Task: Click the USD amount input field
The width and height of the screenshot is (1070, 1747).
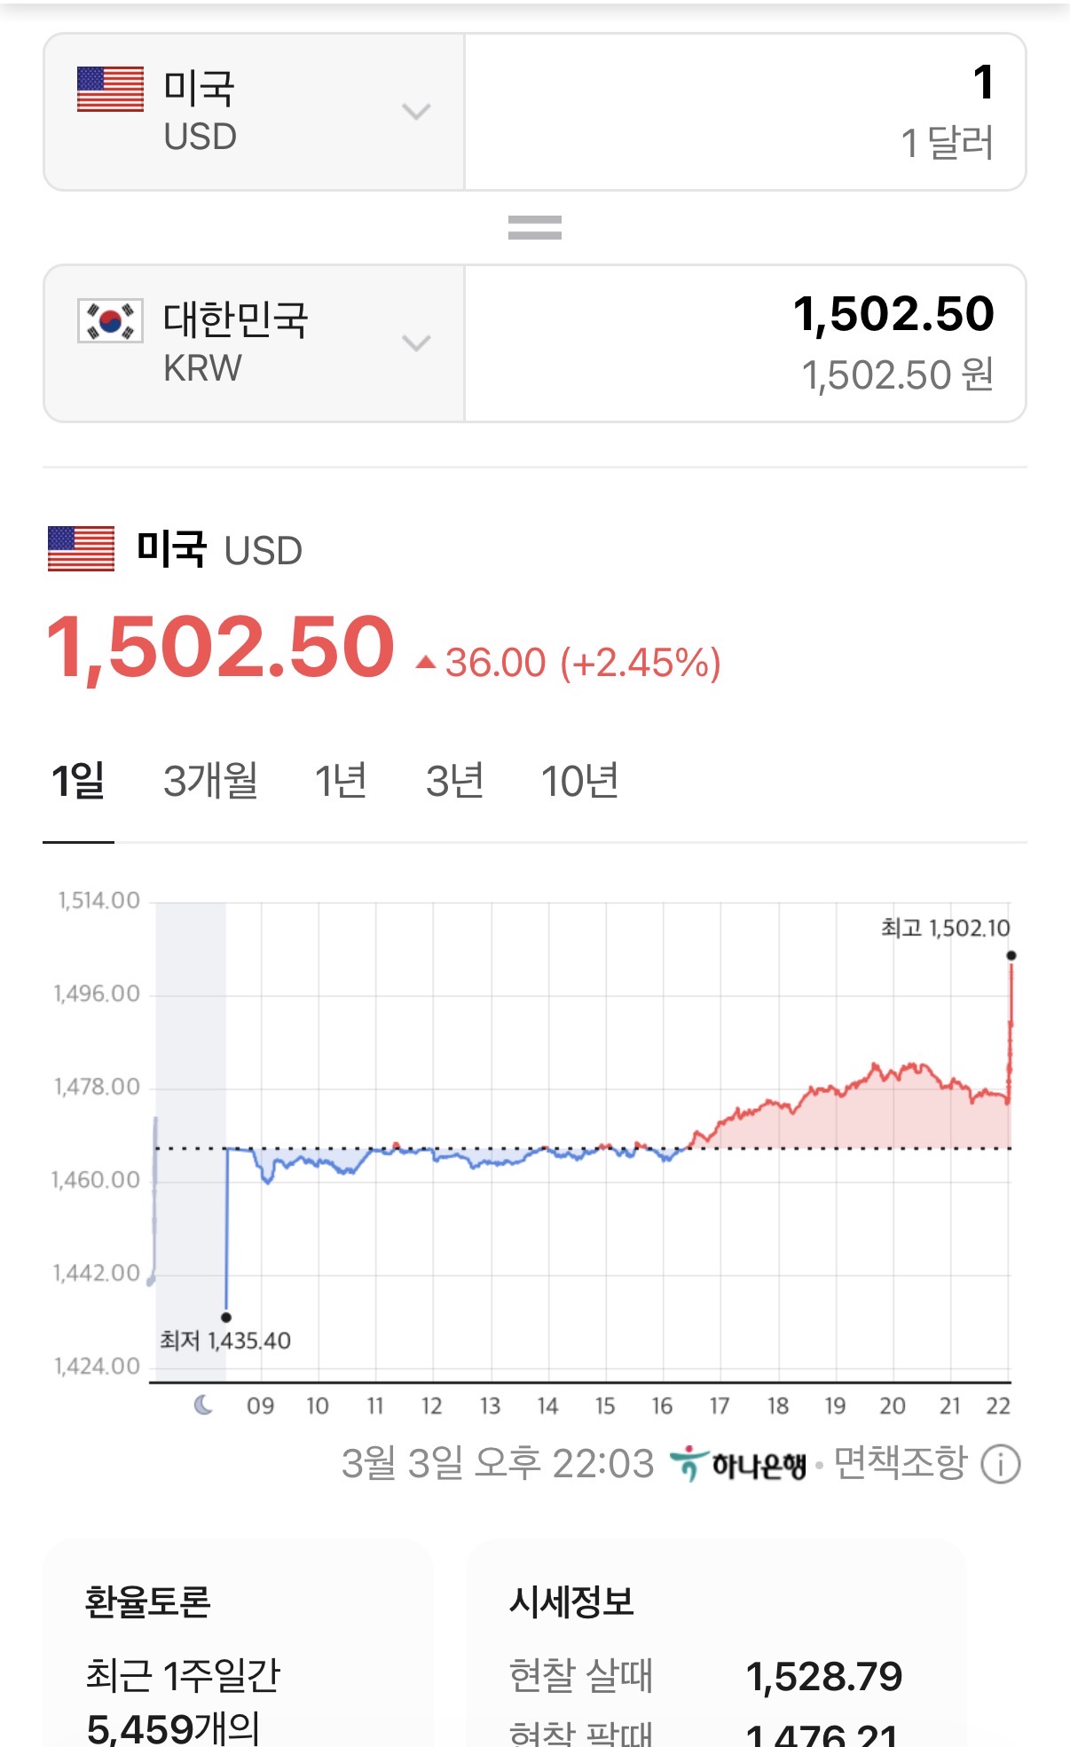Action: [x=745, y=112]
